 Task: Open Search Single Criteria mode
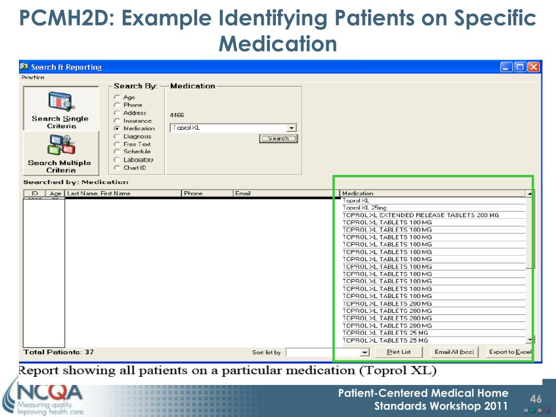click(61, 109)
